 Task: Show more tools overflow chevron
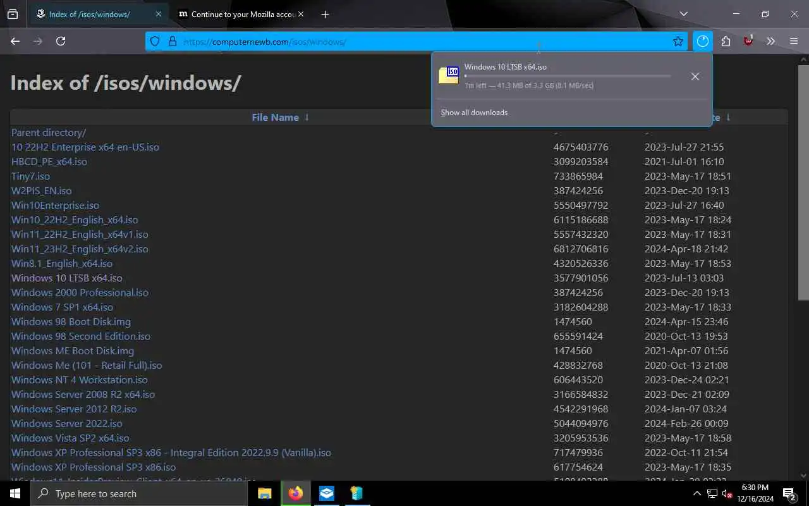tap(770, 41)
